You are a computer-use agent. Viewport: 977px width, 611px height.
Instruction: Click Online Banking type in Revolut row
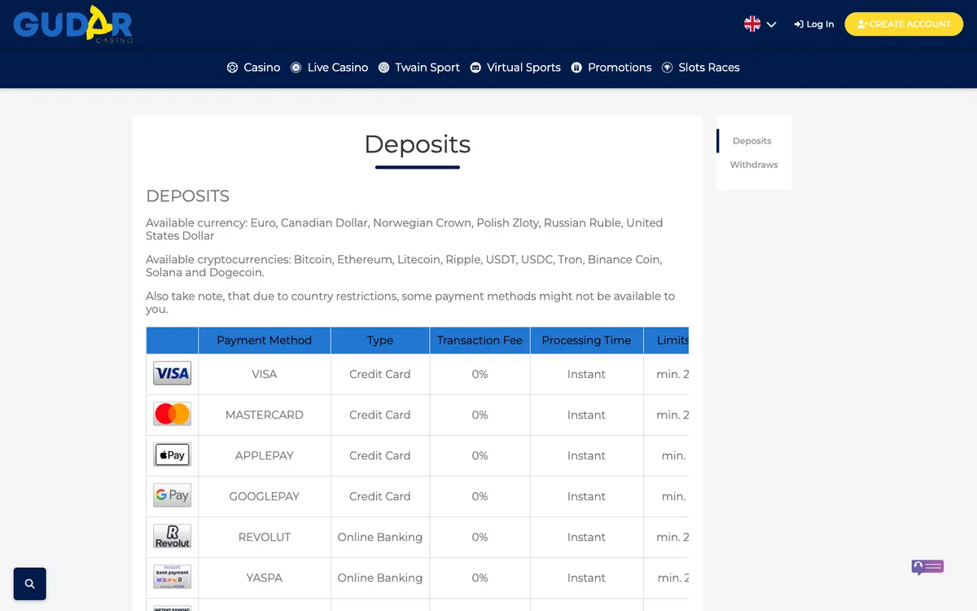tap(380, 537)
